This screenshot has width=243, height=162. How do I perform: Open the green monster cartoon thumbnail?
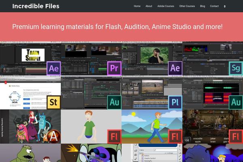click(x=30, y=153)
